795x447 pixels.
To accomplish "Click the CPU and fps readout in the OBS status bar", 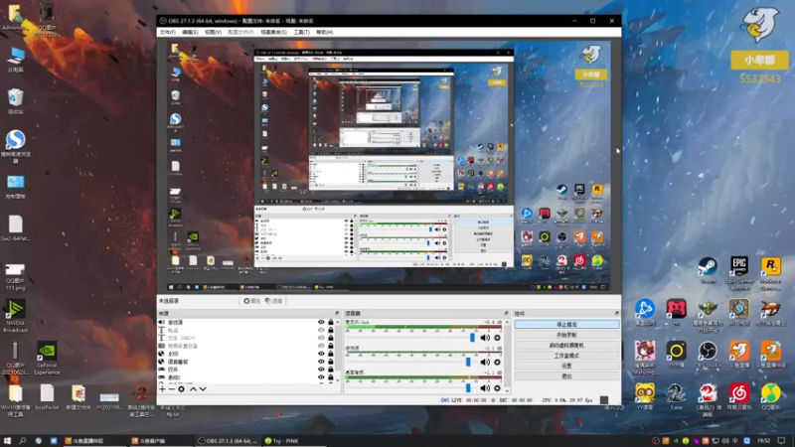I will [567, 400].
